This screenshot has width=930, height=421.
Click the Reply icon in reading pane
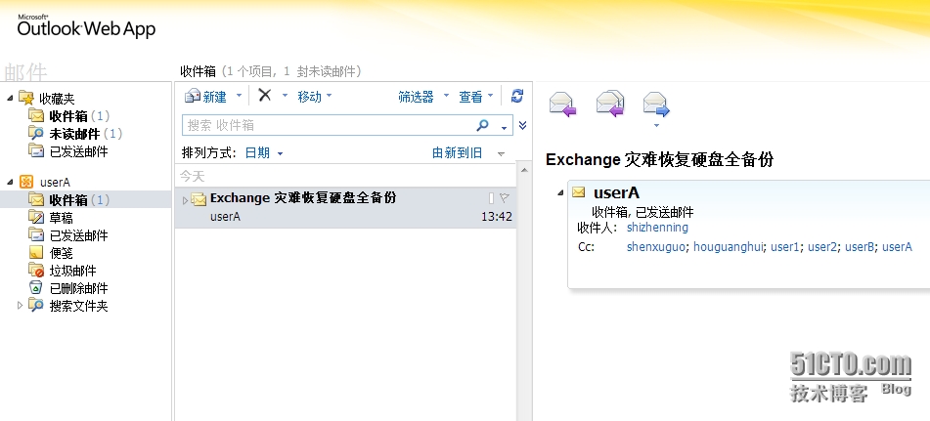pos(562,105)
